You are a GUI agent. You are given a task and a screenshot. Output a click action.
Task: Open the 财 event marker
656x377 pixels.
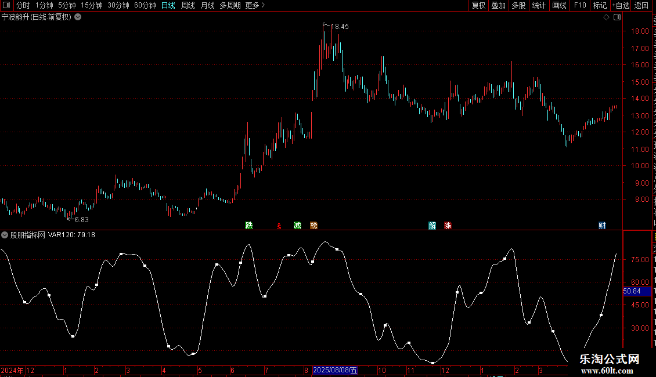(x=602, y=226)
